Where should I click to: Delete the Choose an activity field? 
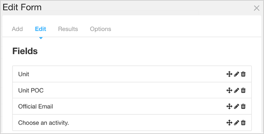click(243, 123)
